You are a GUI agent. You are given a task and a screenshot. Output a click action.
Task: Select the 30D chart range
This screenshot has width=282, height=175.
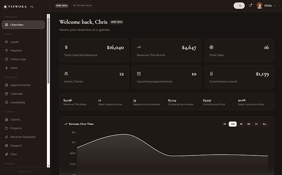pyautogui.click(x=233, y=124)
